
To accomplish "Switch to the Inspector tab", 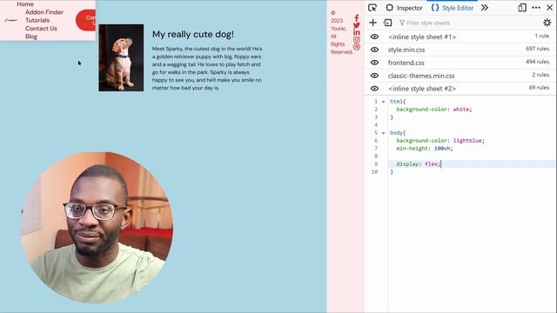I will (x=404, y=8).
